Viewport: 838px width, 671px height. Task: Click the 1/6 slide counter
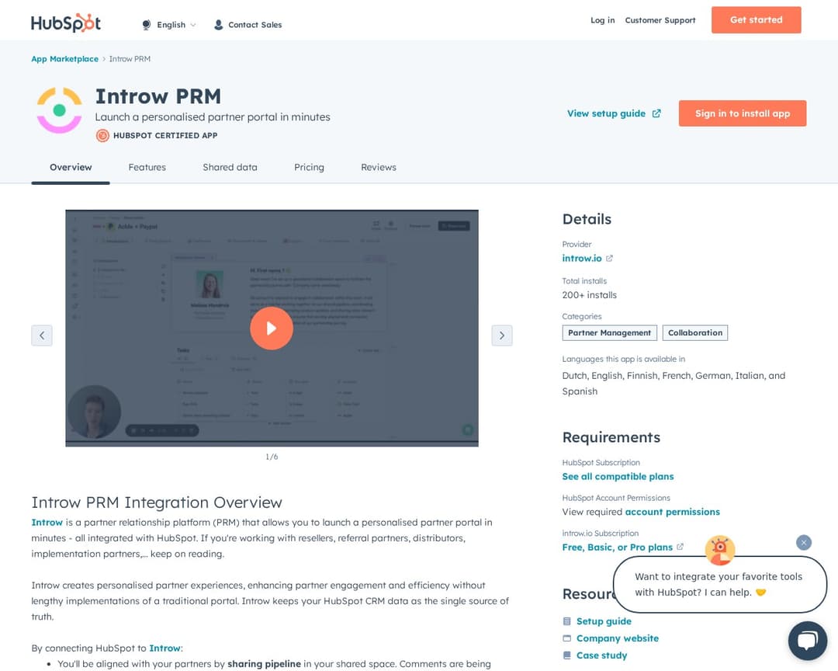pos(272,457)
